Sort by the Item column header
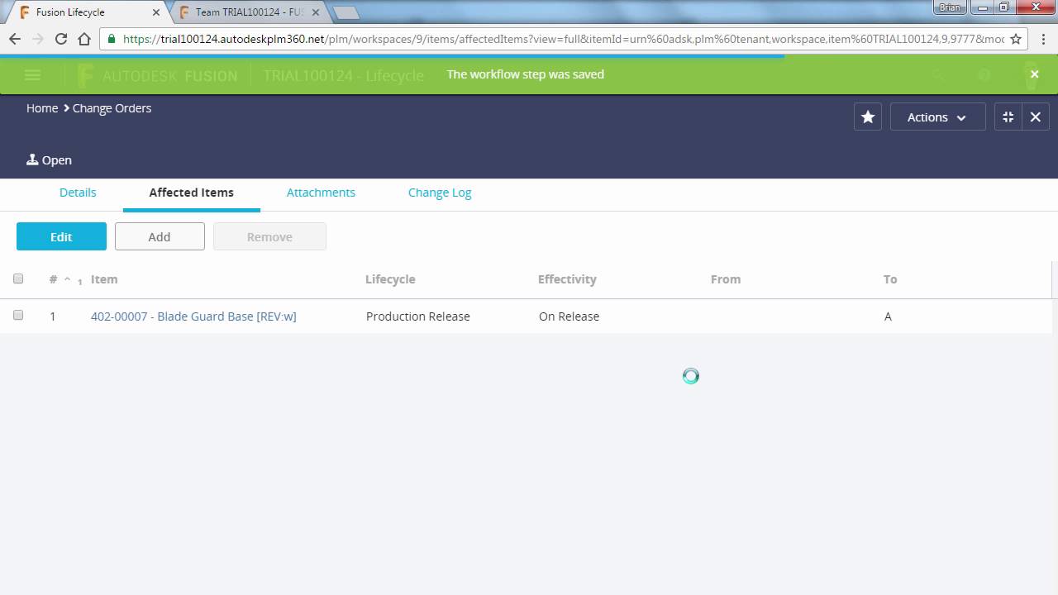Viewport: 1058px width, 595px height. (x=104, y=279)
